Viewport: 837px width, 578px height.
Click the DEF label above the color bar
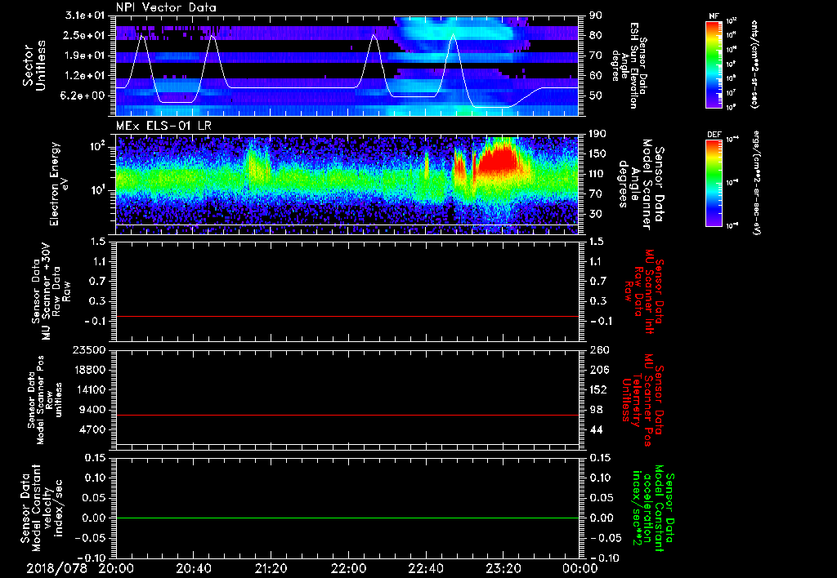[714, 135]
